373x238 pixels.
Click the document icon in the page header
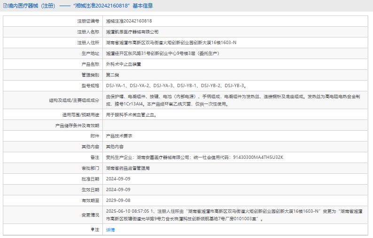[x=5, y=6]
